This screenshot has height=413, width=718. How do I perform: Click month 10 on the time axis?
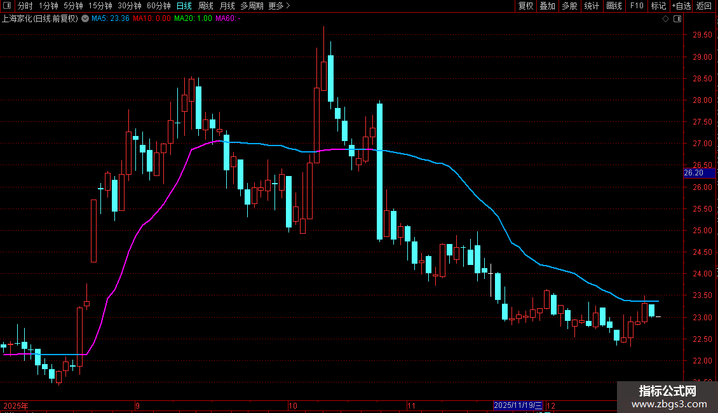pyautogui.click(x=293, y=405)
